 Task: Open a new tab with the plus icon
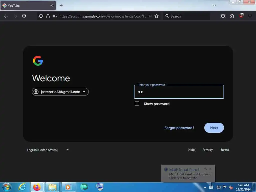61,6
